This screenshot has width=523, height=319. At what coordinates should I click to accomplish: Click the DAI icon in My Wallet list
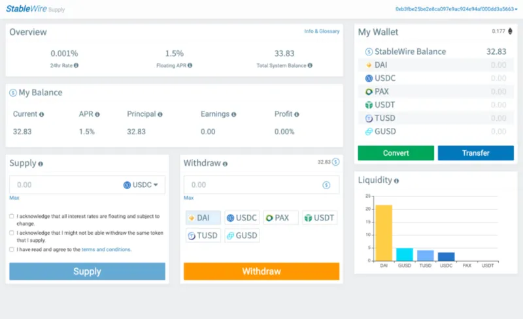369,65
